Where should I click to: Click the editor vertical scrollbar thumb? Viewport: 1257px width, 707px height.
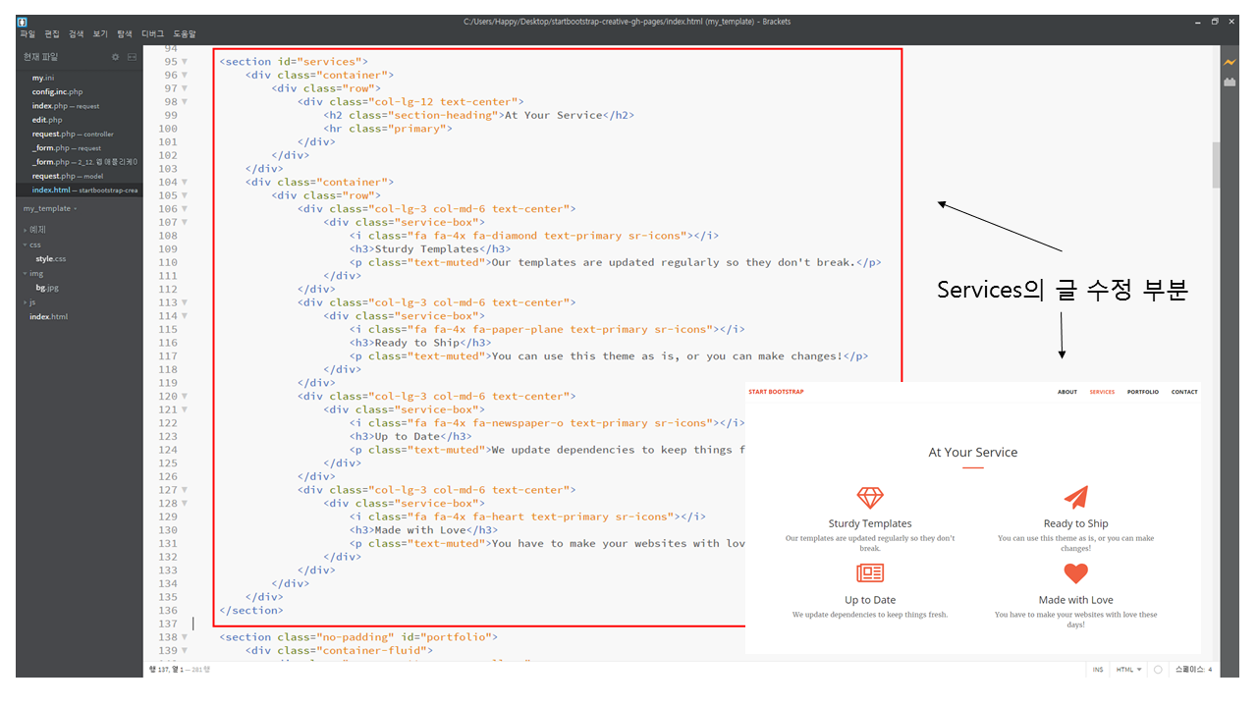tap(1216, 164)
